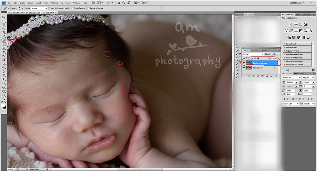Image resolution: width=317 pixels, height=171 pixels.
Task: Click the foreground color swatch
Action: click(3, 106)
